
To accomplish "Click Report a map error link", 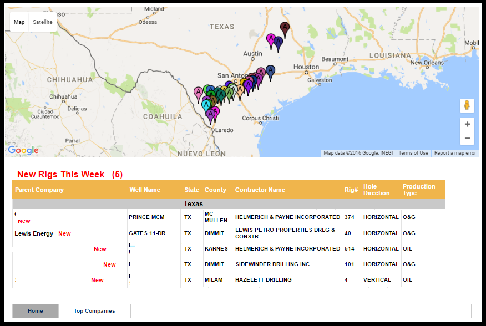I will tap(455, 153).
